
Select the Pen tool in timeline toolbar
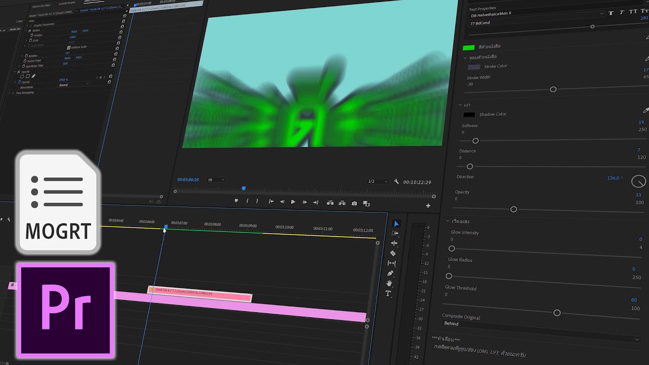click(390, 273)
